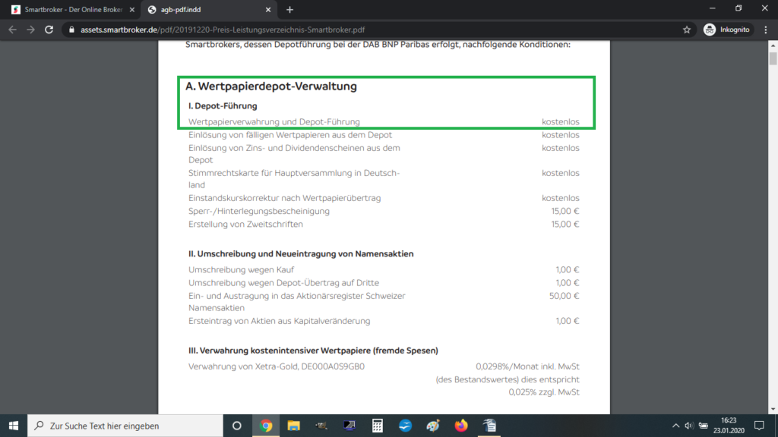Open GIMP from the taskbar
Image resolution: width=778 pixels, height=437 pixels.
[321, 426]
